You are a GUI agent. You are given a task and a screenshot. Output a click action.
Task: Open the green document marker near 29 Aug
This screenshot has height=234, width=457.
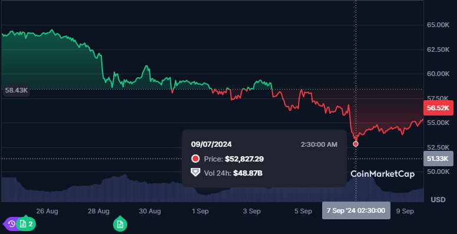pos(120,224)
